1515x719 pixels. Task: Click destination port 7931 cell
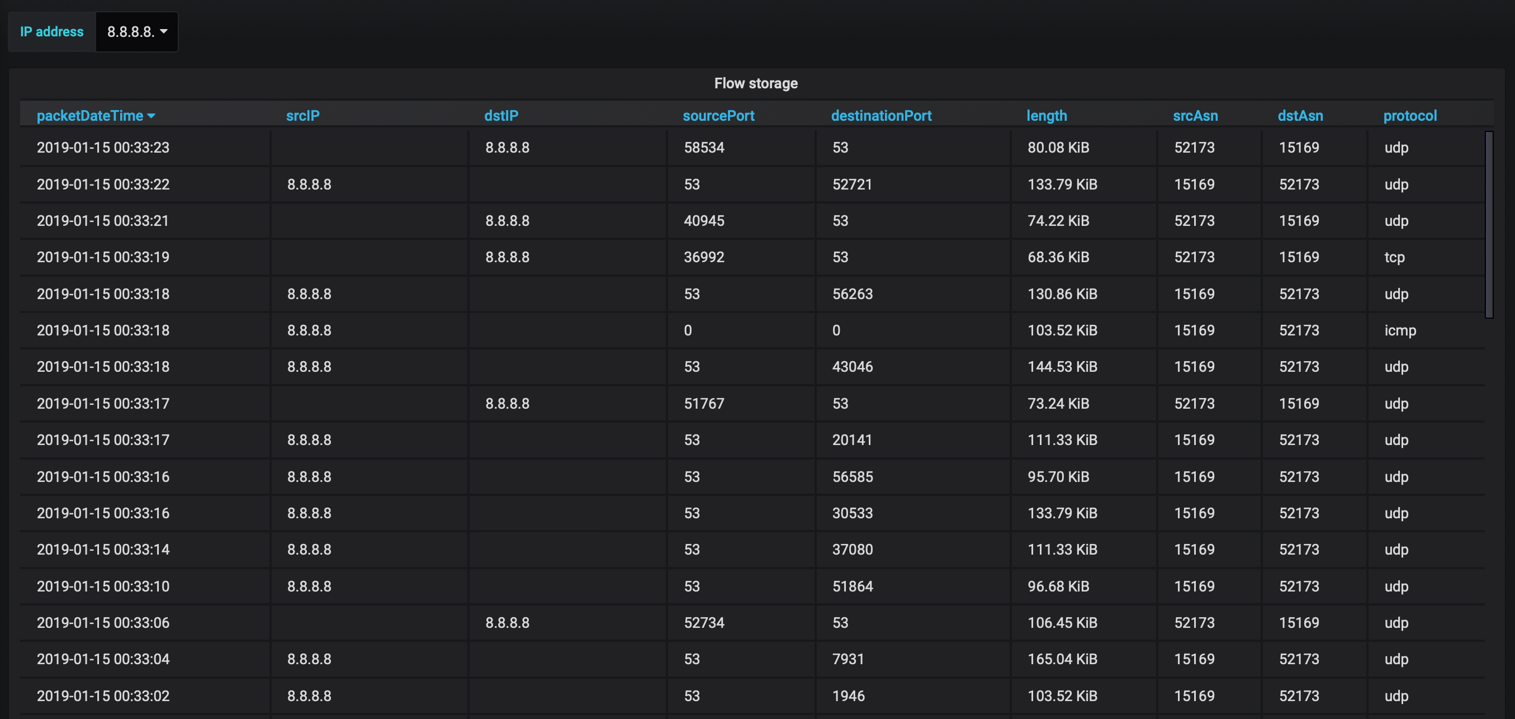coord(848,659)
